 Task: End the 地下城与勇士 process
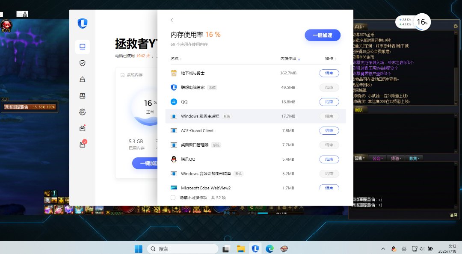(329, 73)
